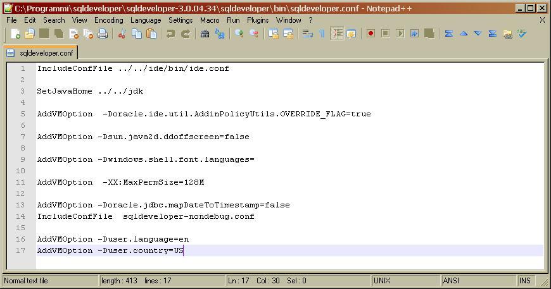551x289 pixels.
Task: Click the SetJavaHome ../../jdk line
Action: [91, 91]
